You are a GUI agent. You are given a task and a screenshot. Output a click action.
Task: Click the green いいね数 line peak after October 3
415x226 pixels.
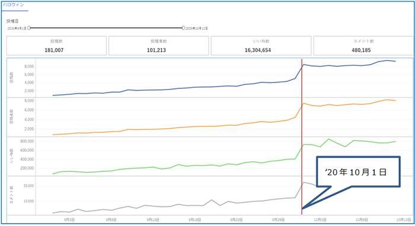(328, 139)
